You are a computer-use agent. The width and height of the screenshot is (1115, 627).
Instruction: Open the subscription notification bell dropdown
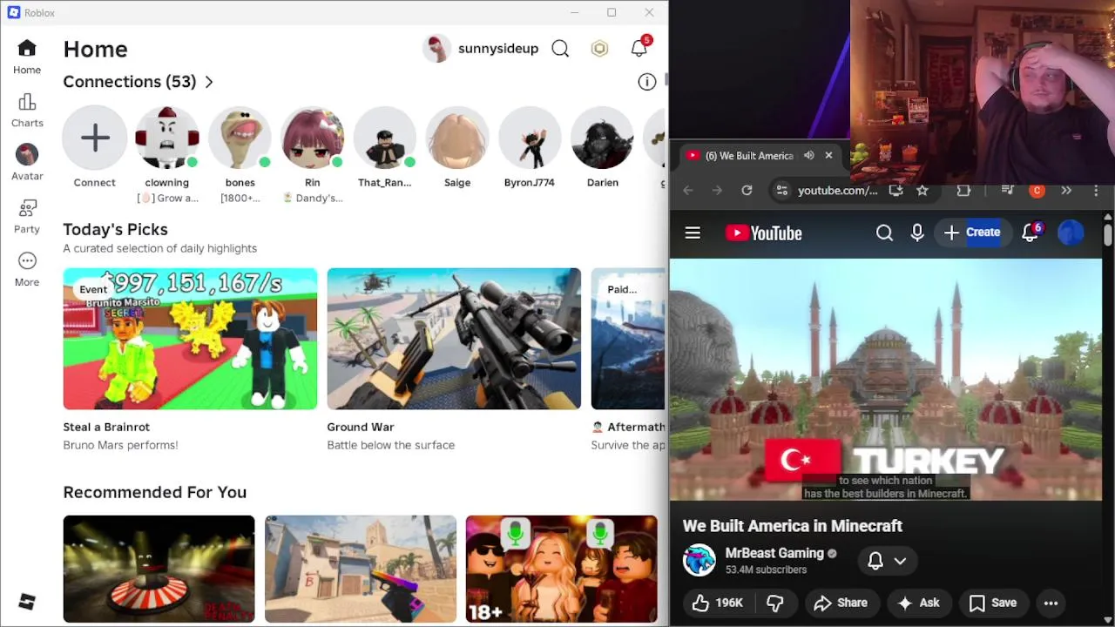tap(888, 562)
